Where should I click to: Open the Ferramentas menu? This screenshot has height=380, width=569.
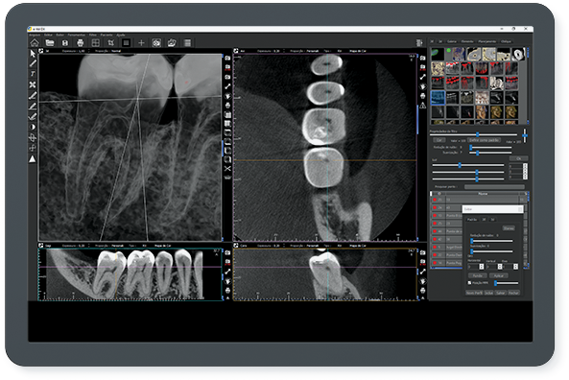pos(76,36)
